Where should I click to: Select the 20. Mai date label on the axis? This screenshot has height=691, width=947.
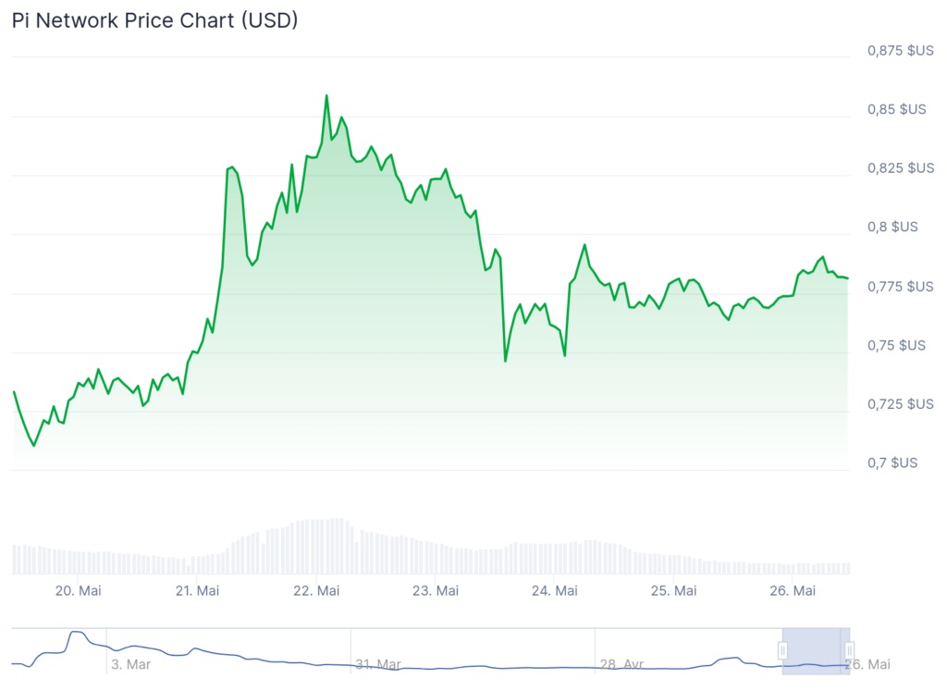coord(78,590)
